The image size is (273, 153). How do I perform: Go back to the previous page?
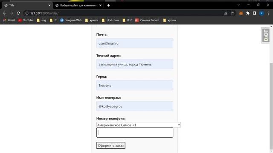click(5, 13)
